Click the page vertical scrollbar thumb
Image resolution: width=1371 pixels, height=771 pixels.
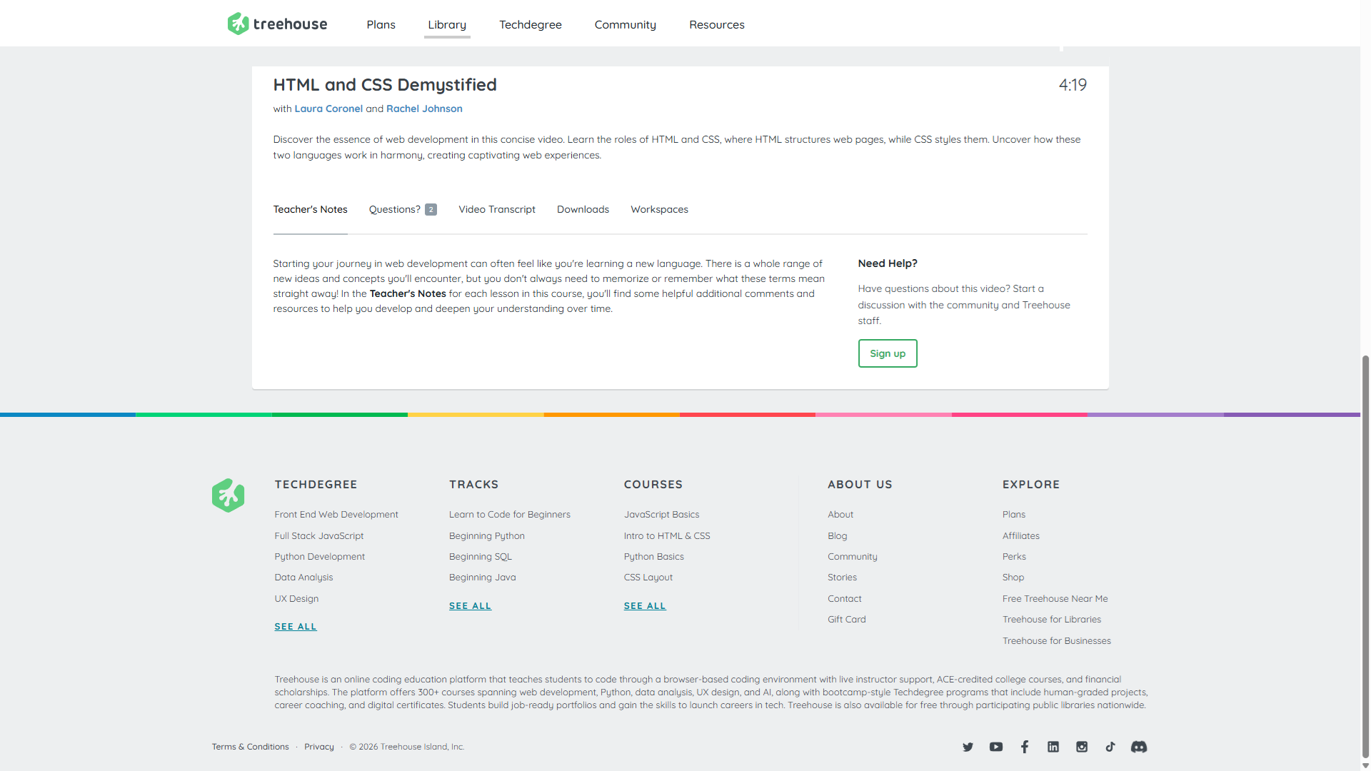[1365, 557]
